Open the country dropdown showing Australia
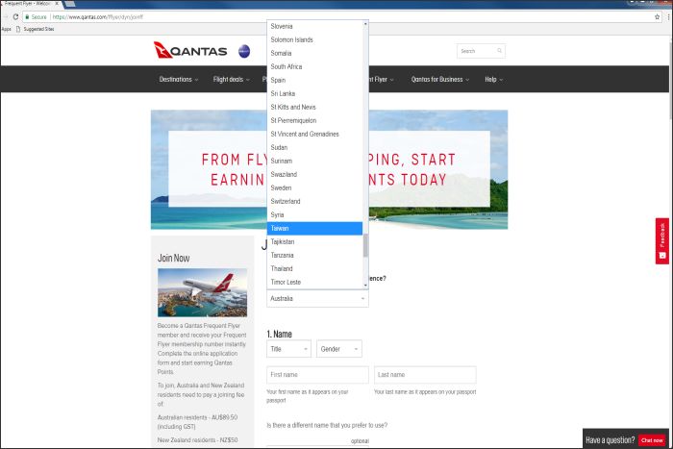This screenshot has height=449, width=673. click(317, 298)
